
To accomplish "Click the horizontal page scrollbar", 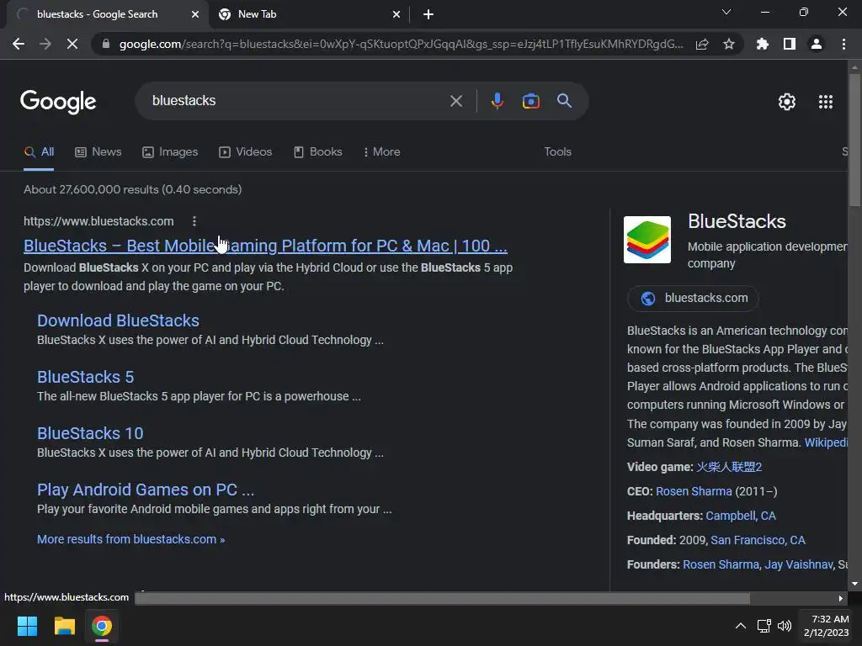I will click(x=443, y=598).
